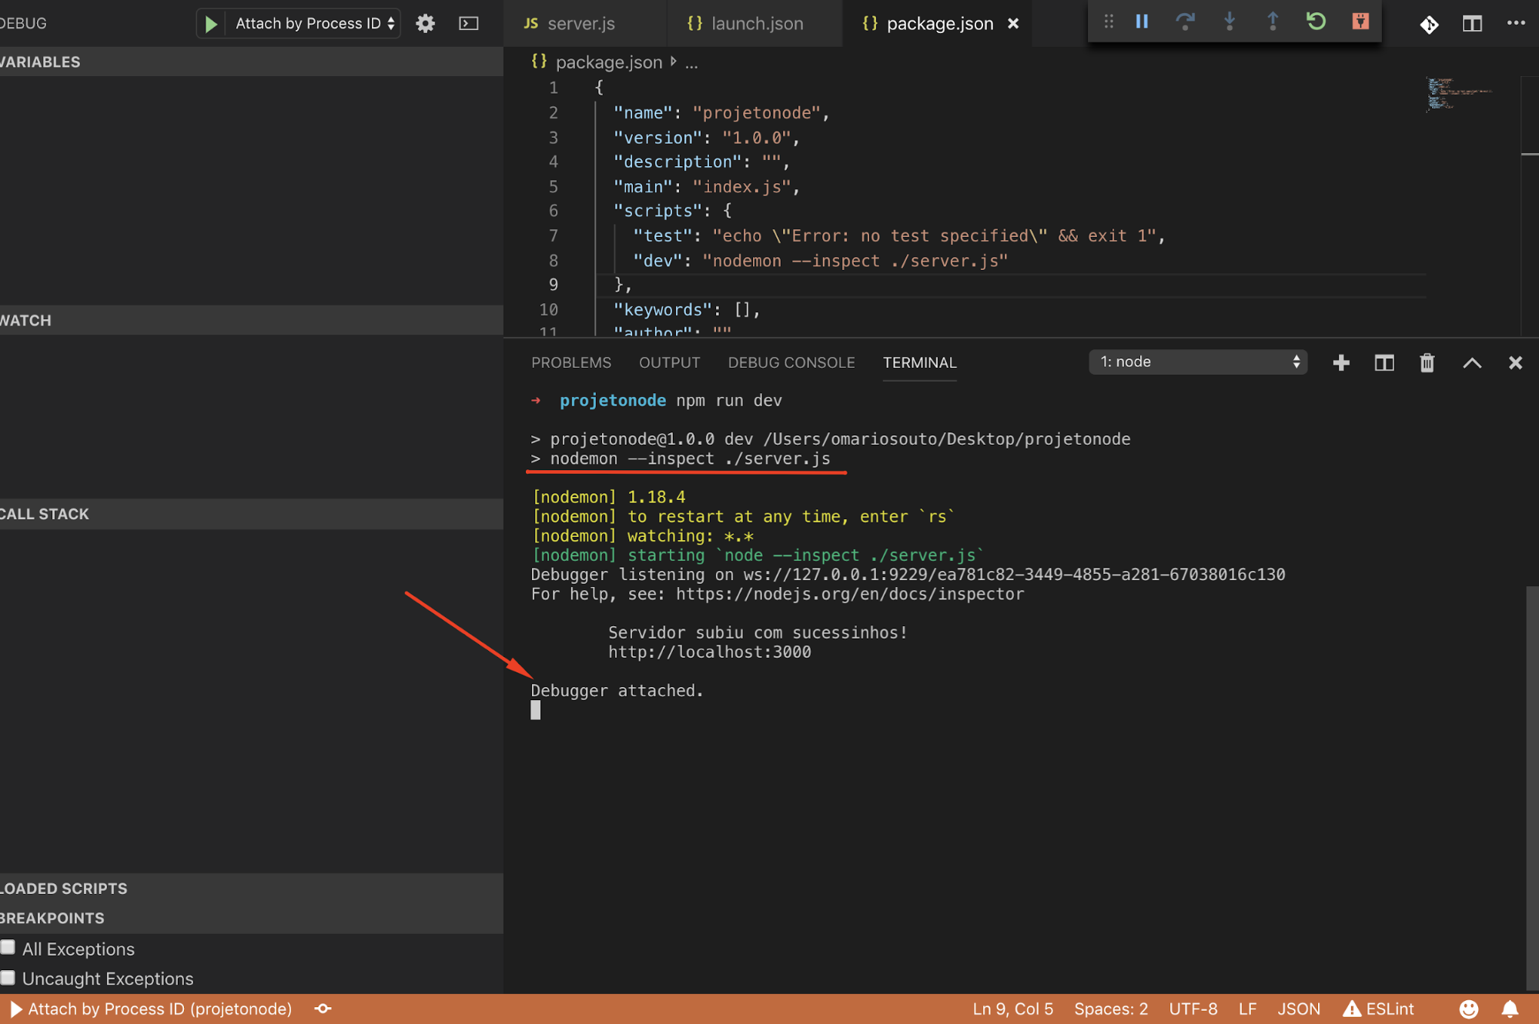Enable the All Exceptions breakpoint
The width and height of the screenshot is (1539, 1024).
[8, 947]
